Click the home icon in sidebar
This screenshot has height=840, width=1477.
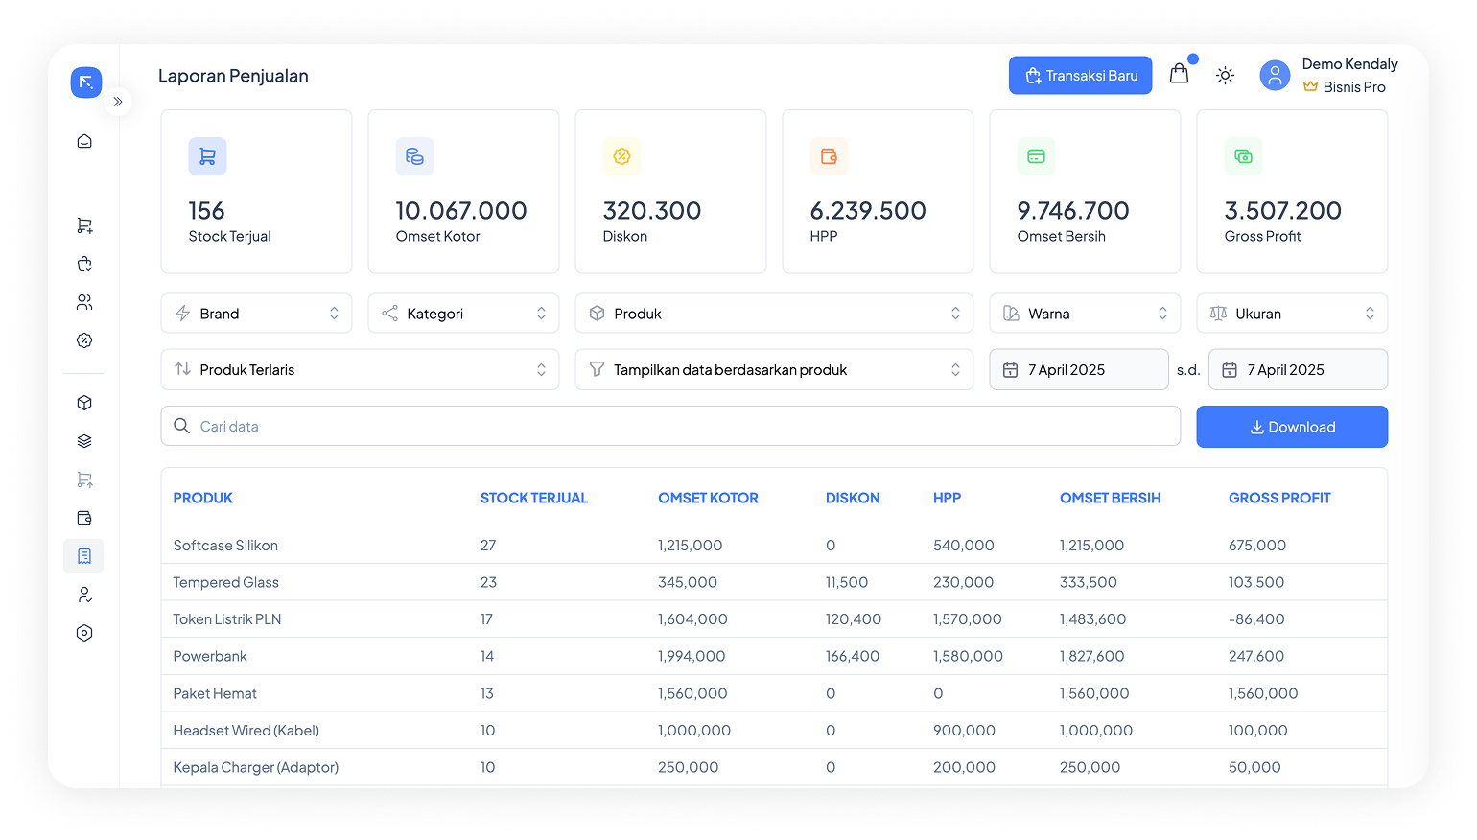tap(84, 141)
